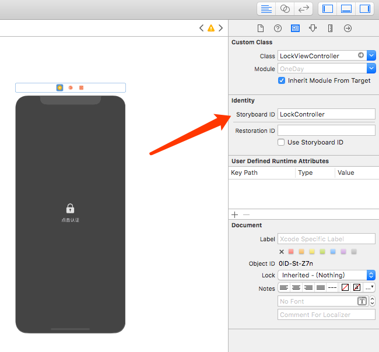Screen dimensions: 379x352
Task: Choose the red label color
Action: coord(291,252)
